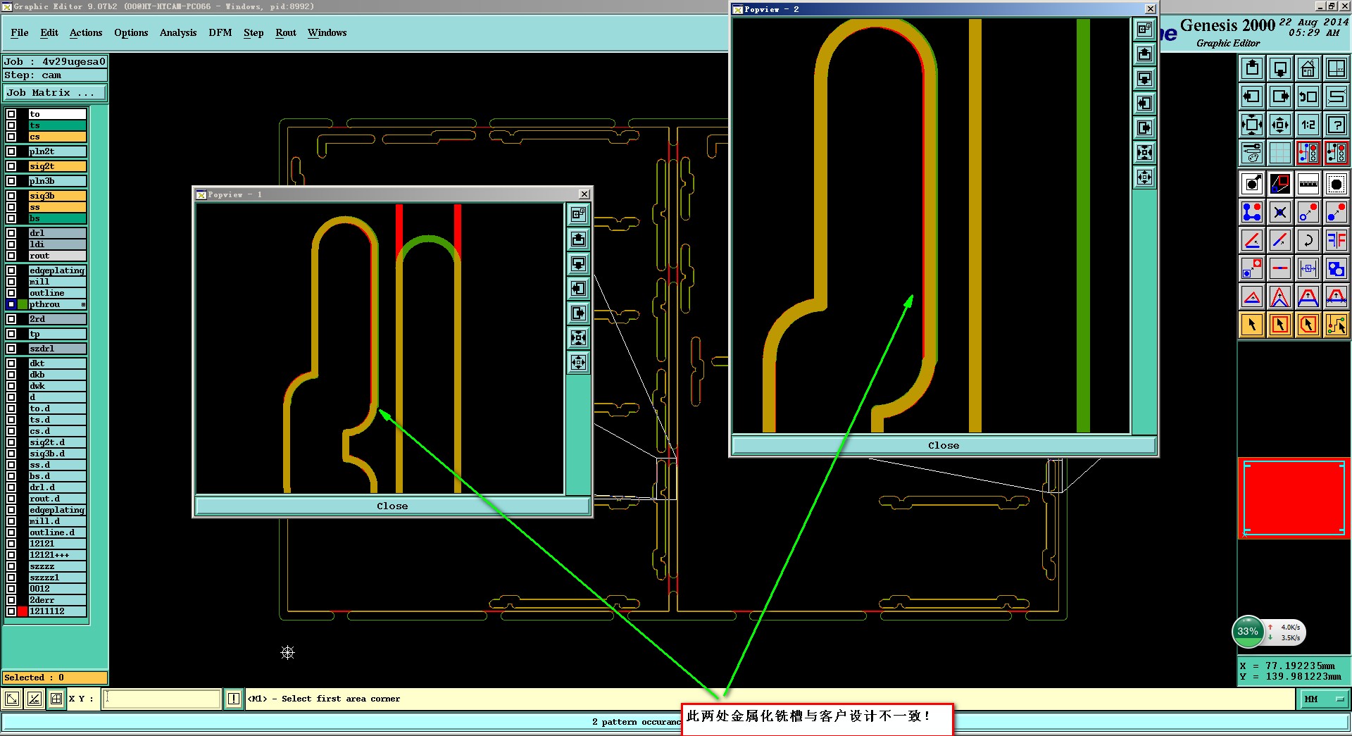Click the X Y coordinate input field
The height and width of the screenshot is (736, 1352).
pos(162,699)
